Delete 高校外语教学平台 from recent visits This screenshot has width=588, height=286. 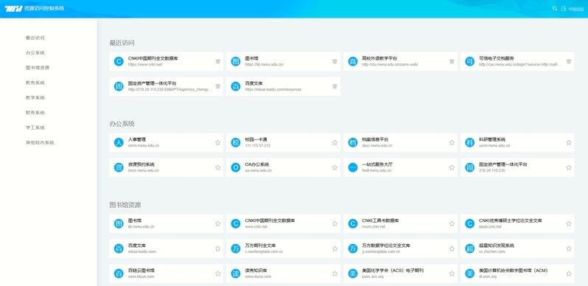click(x=452, y=62)
